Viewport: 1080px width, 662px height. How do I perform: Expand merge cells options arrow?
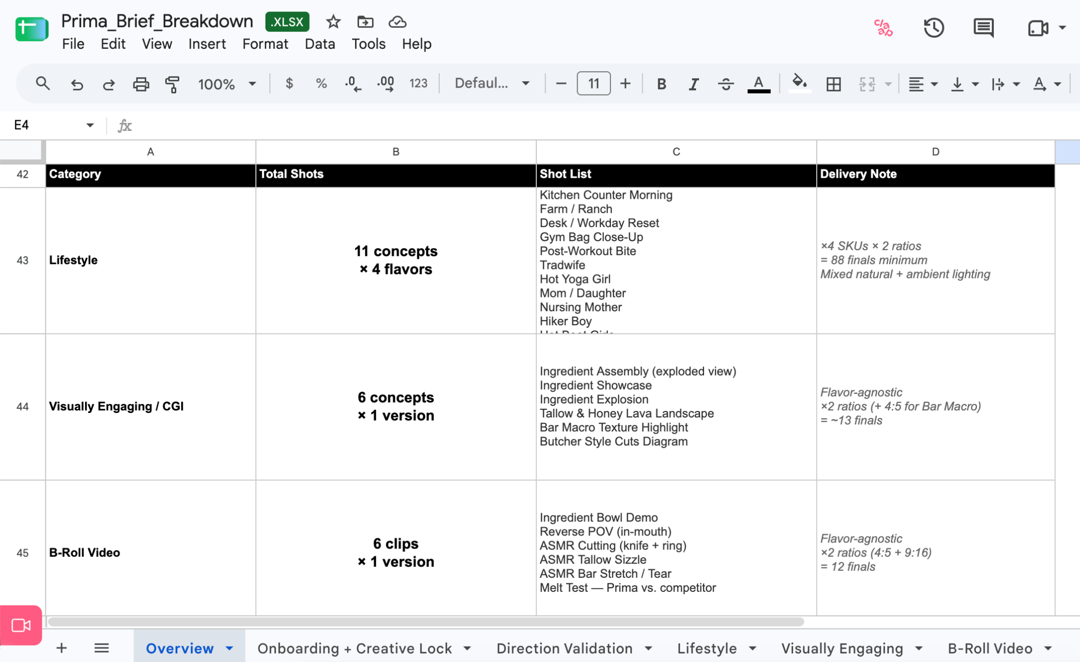click(888, 84)
